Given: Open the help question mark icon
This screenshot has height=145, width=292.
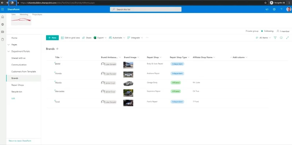Looking at the screenshot, I should (x=281, y=9).
